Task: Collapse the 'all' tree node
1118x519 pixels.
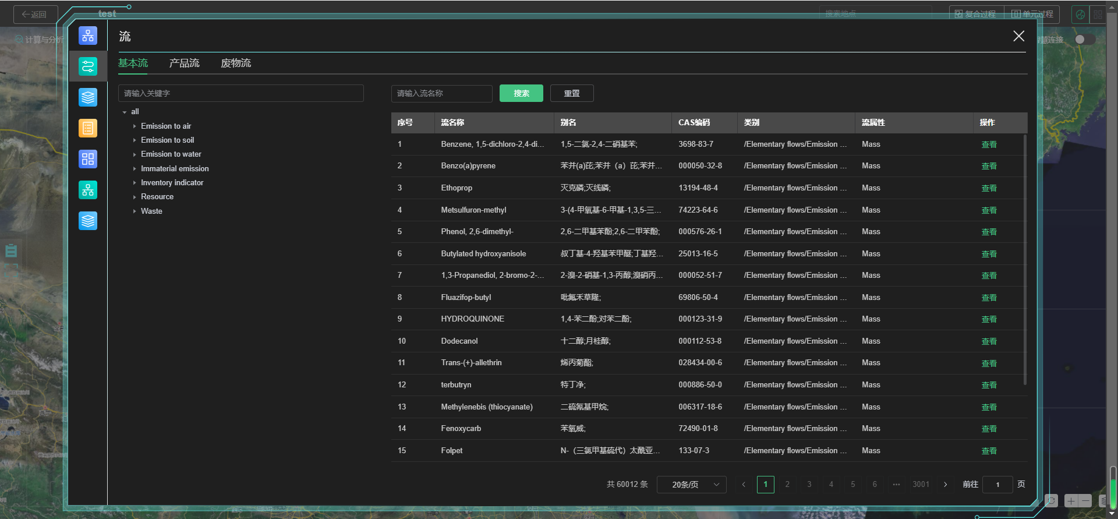Action: (125, 112)
